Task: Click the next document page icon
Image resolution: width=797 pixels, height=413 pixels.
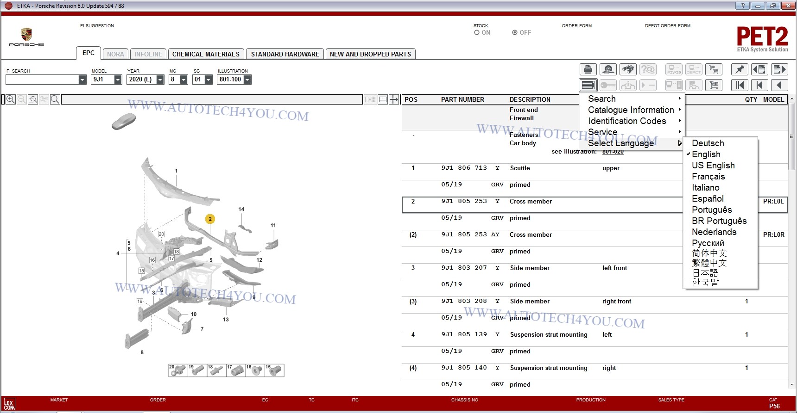Action: click(x=779, y=69)
